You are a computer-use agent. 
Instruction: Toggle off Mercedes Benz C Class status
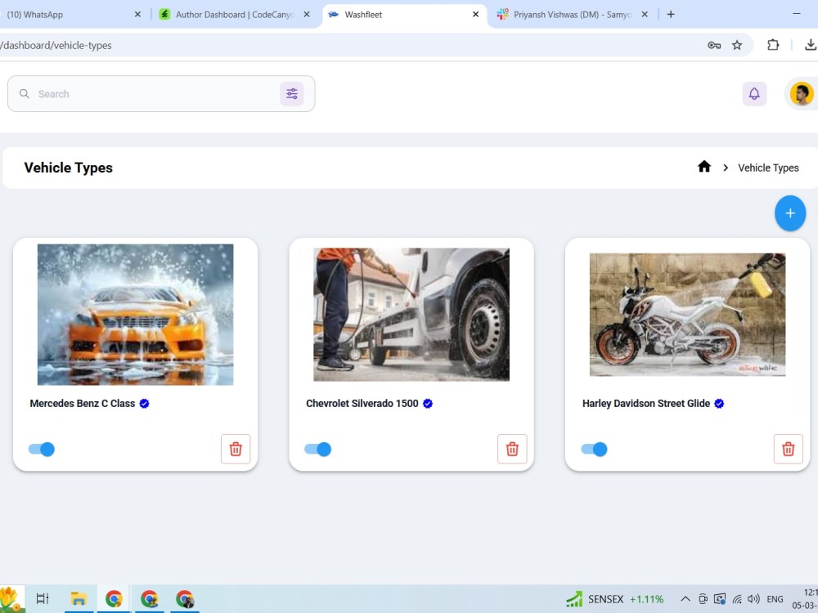pyautogui.click(x=41, y=450)
